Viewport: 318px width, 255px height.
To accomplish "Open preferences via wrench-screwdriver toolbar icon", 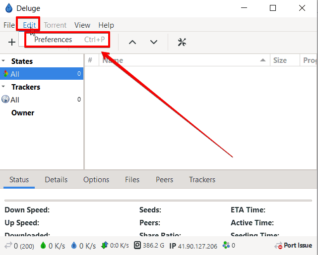I will click(182, 42).
